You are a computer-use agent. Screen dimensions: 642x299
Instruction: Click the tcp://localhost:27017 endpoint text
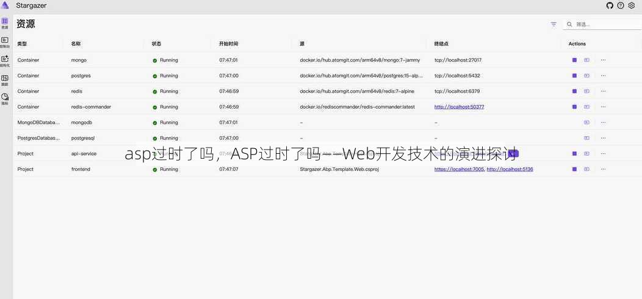pos(458,60)
